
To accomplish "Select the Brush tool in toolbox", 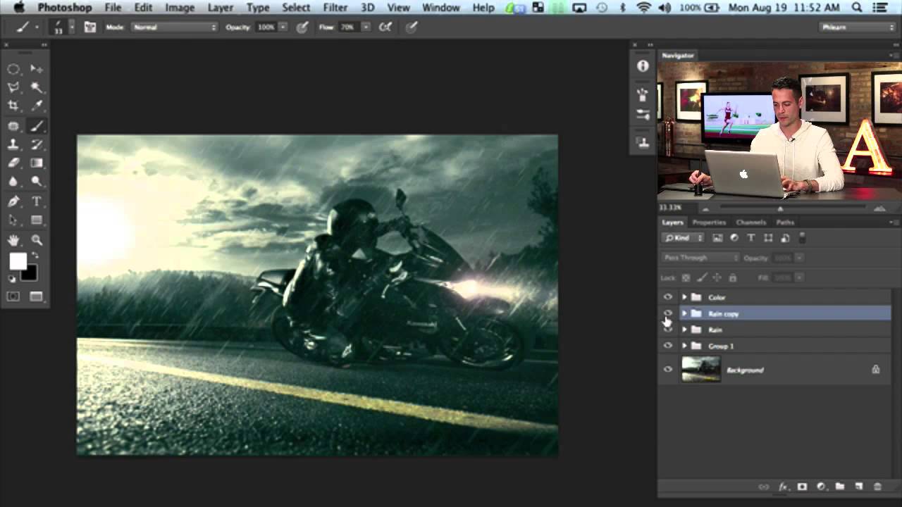I will [37, 126].
